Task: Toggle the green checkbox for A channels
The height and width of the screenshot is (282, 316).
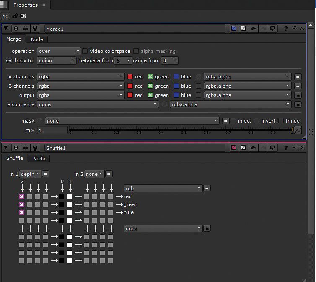Action: (150, 77)
